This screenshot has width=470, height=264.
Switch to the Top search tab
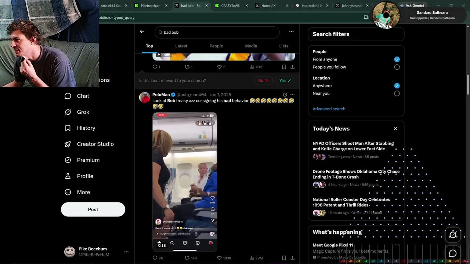[149, 46]
